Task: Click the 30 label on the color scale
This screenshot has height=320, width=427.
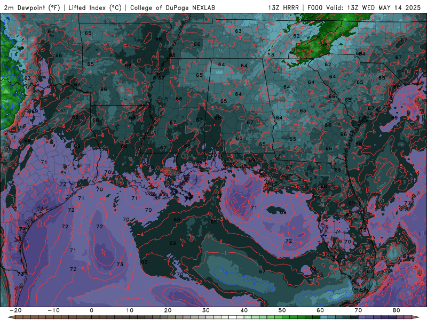Action: click(x=206, y=310)
